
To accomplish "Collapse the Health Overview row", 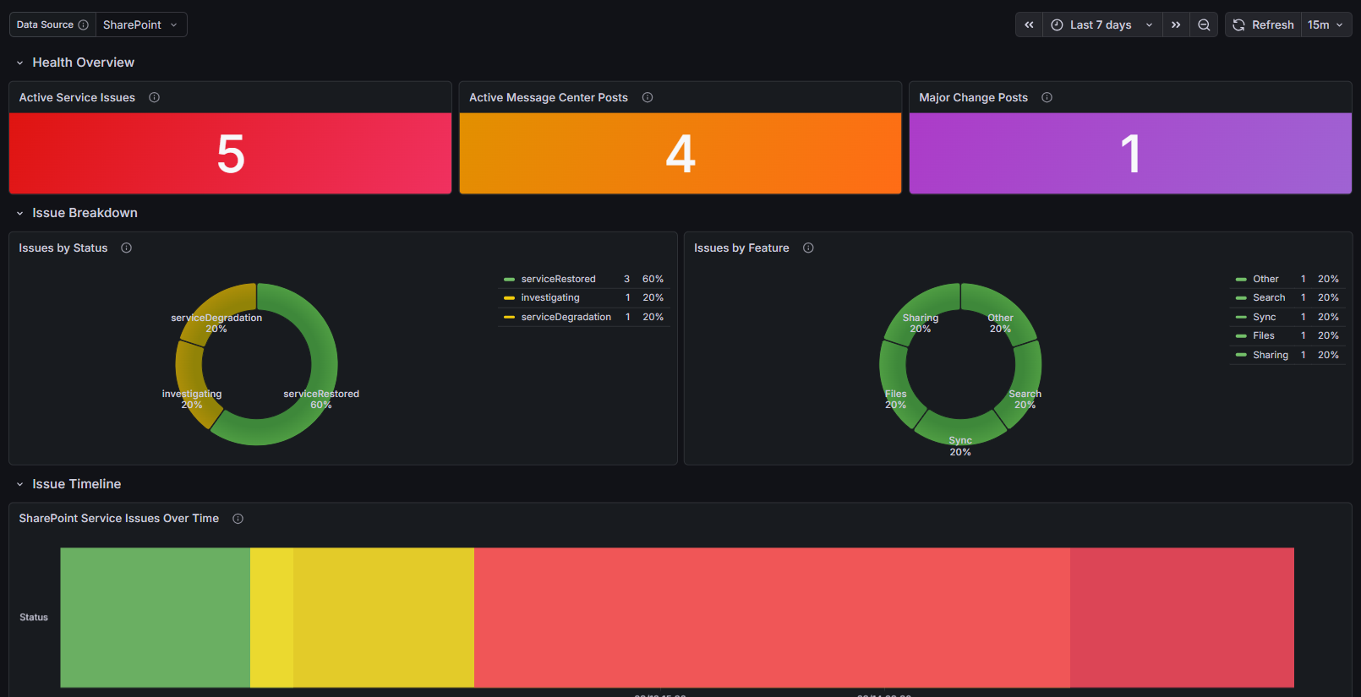I will coord(19,63).
